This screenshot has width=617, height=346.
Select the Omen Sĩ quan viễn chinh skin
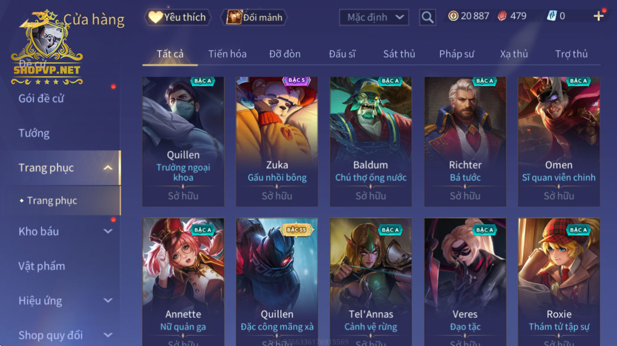click(x=559, y=142)
